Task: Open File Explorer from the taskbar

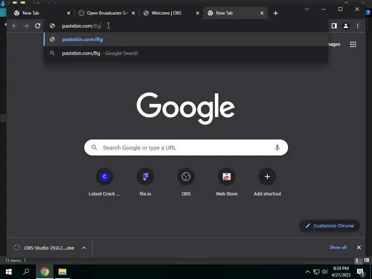Action: 62,272
